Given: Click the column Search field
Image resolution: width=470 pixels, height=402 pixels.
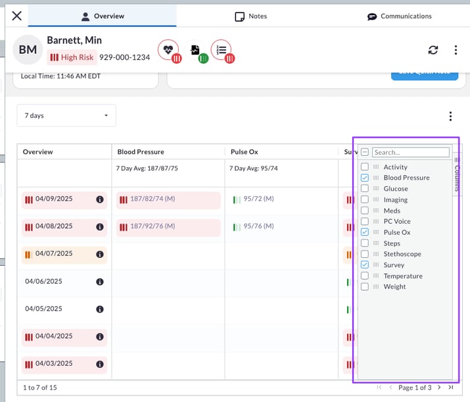Looking at the screenshot, I should pyautogui.click(x=411, y=152).
